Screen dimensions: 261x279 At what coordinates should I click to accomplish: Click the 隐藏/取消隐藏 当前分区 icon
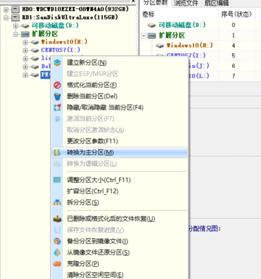click(x=57, y=108)
